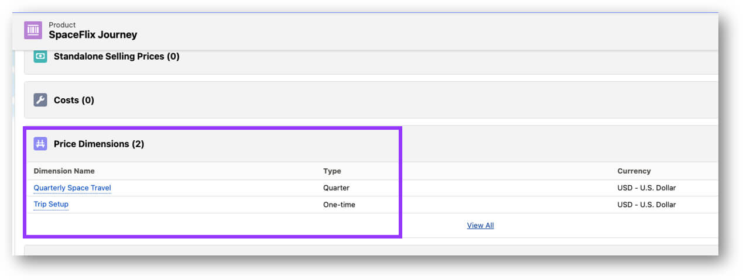Click the purple Product icon in header

tap(33, 30)
